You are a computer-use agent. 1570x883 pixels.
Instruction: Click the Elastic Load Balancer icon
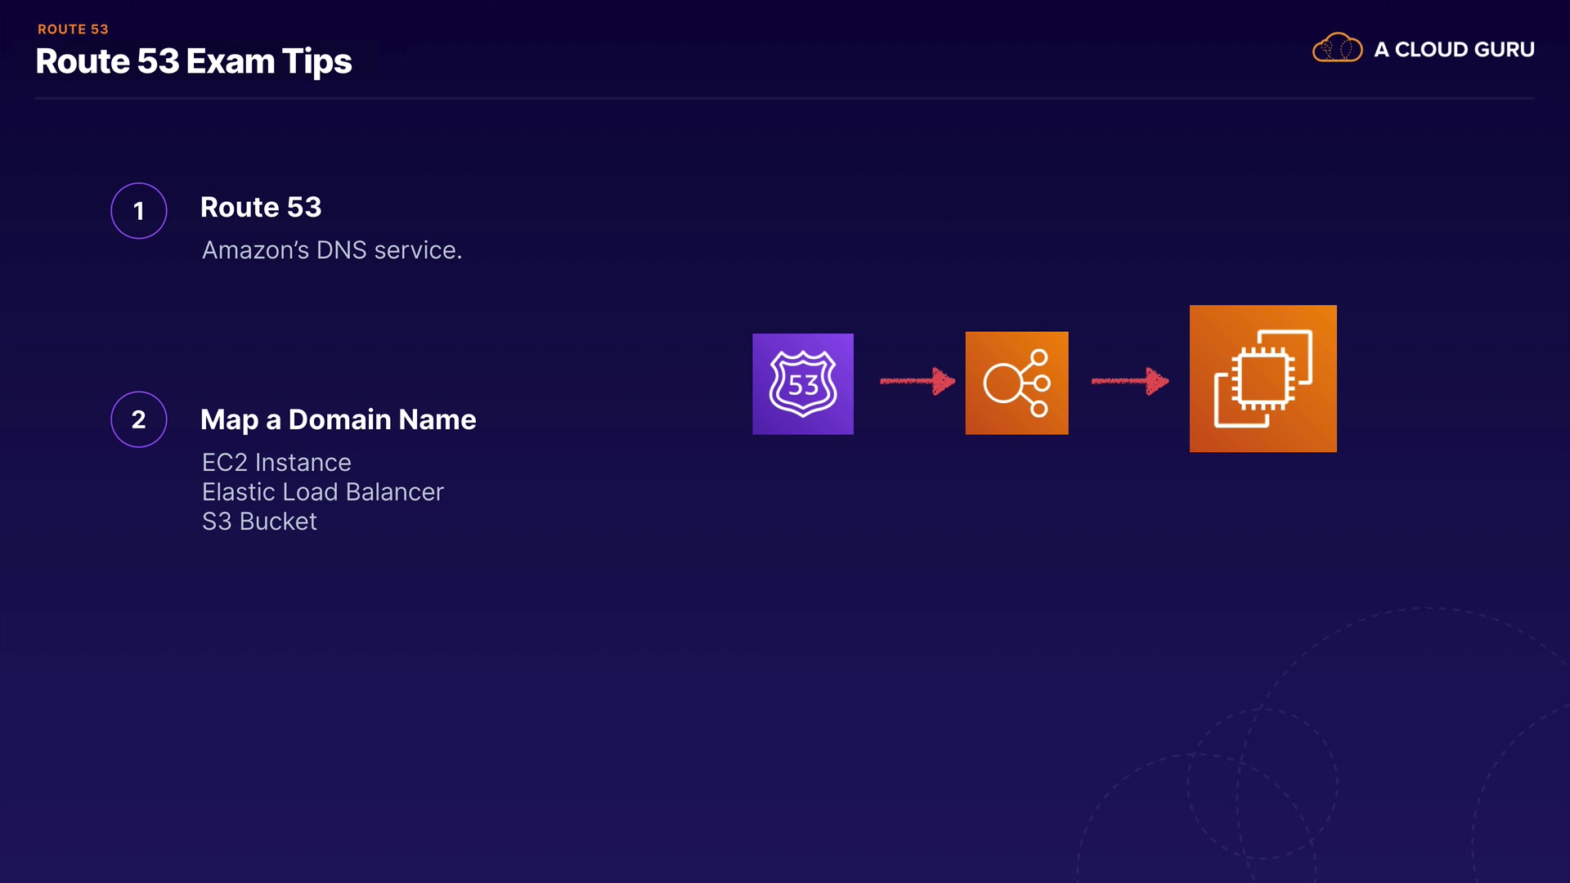1016,383
